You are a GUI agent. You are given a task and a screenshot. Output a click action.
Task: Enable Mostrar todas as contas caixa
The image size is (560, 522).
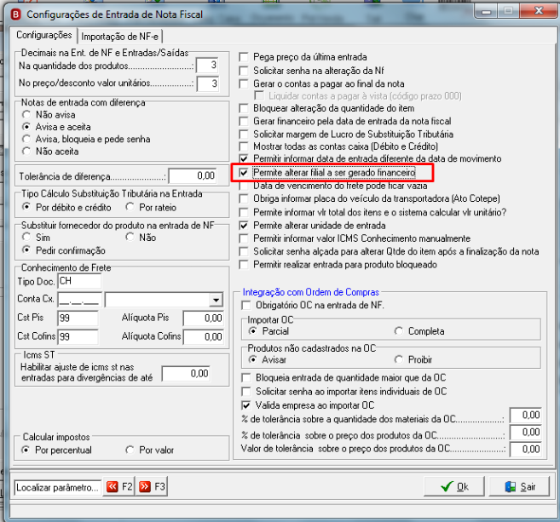(244, 146)
